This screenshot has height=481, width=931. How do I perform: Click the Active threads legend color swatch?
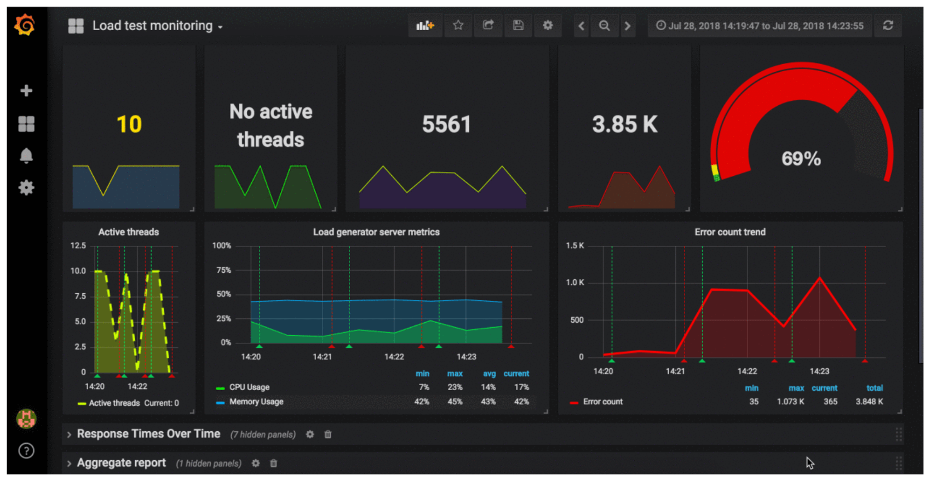82,403
